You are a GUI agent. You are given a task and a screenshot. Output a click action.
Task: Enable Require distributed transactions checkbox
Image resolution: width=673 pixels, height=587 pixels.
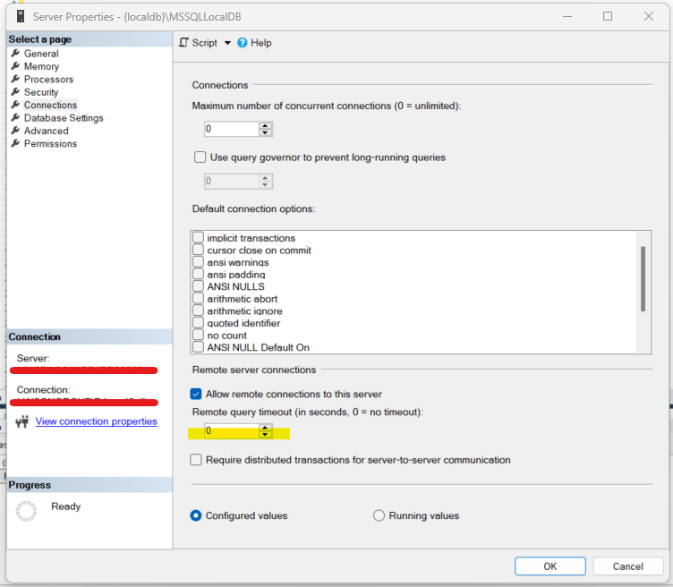coord(196,460)
